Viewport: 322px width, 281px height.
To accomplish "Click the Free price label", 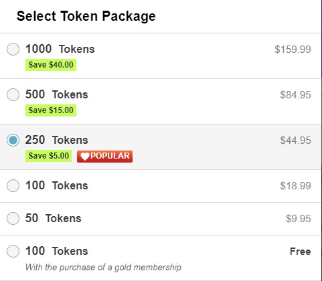I will point(301,252).
